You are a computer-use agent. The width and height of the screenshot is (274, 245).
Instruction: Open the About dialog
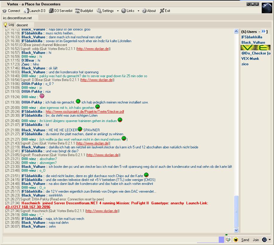coord(149,11)
